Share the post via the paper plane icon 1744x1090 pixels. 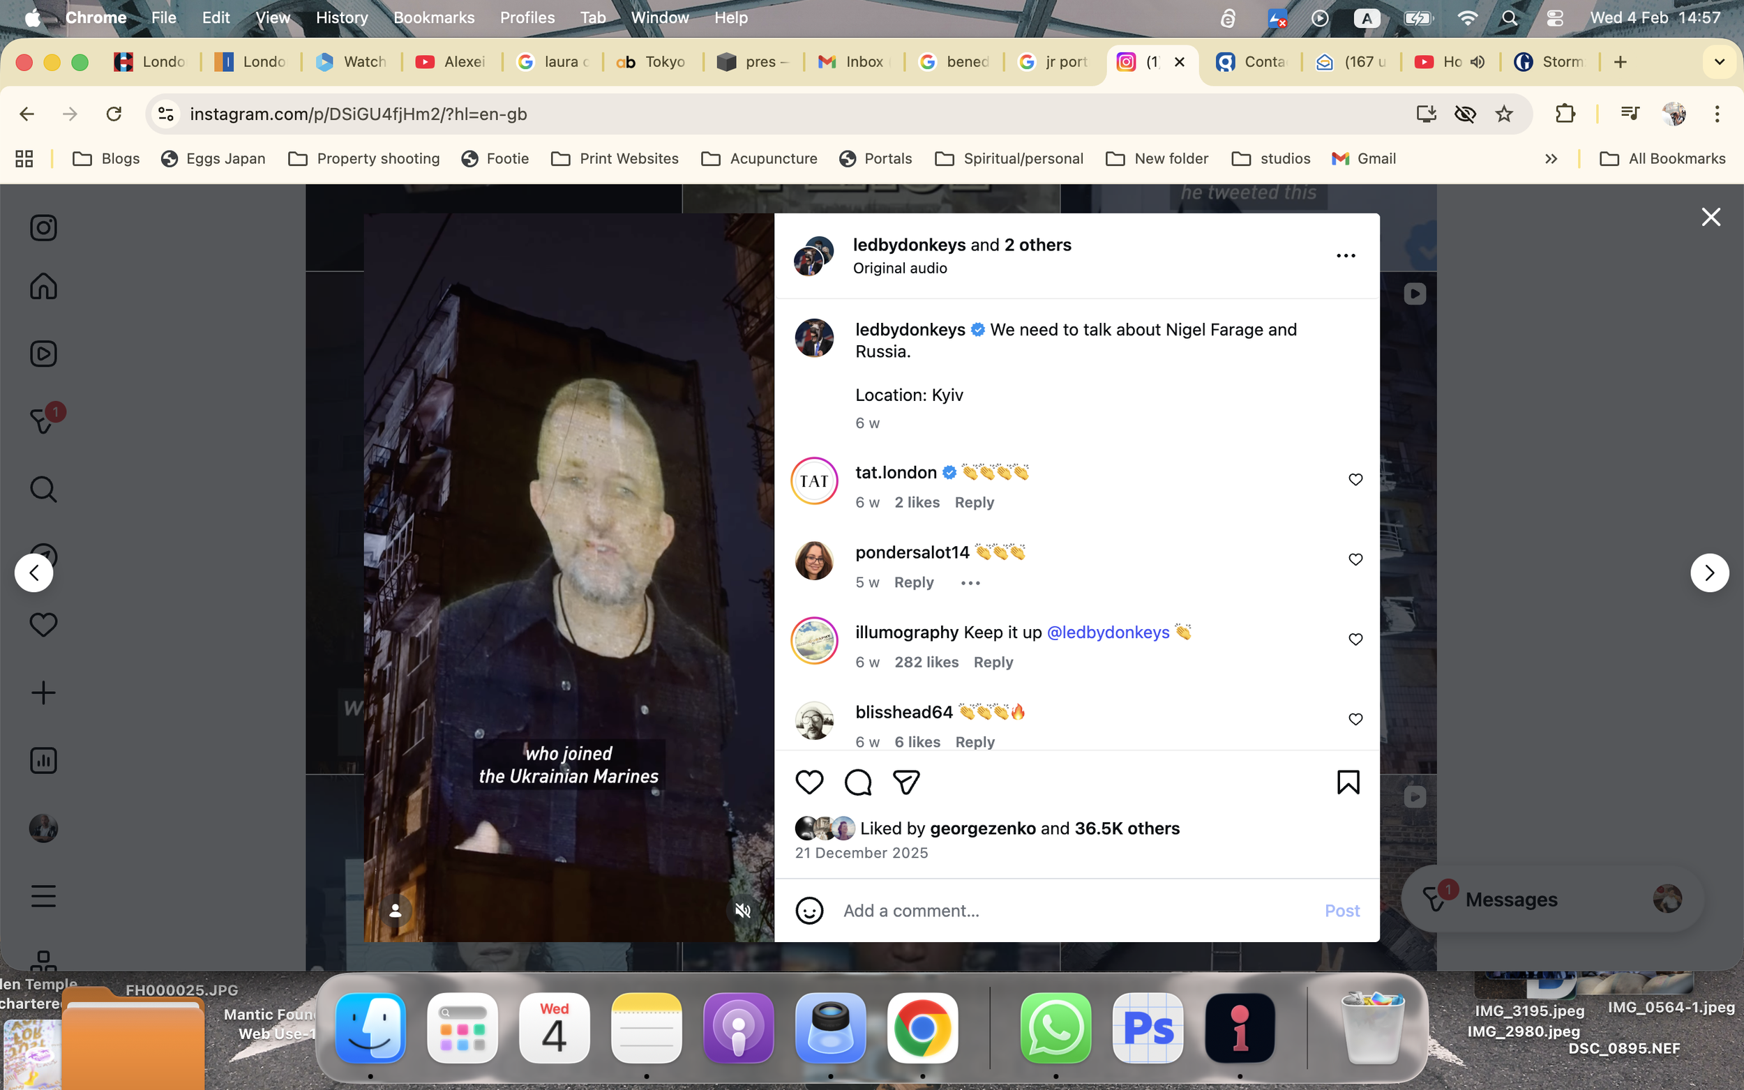[x=905, y=782]
